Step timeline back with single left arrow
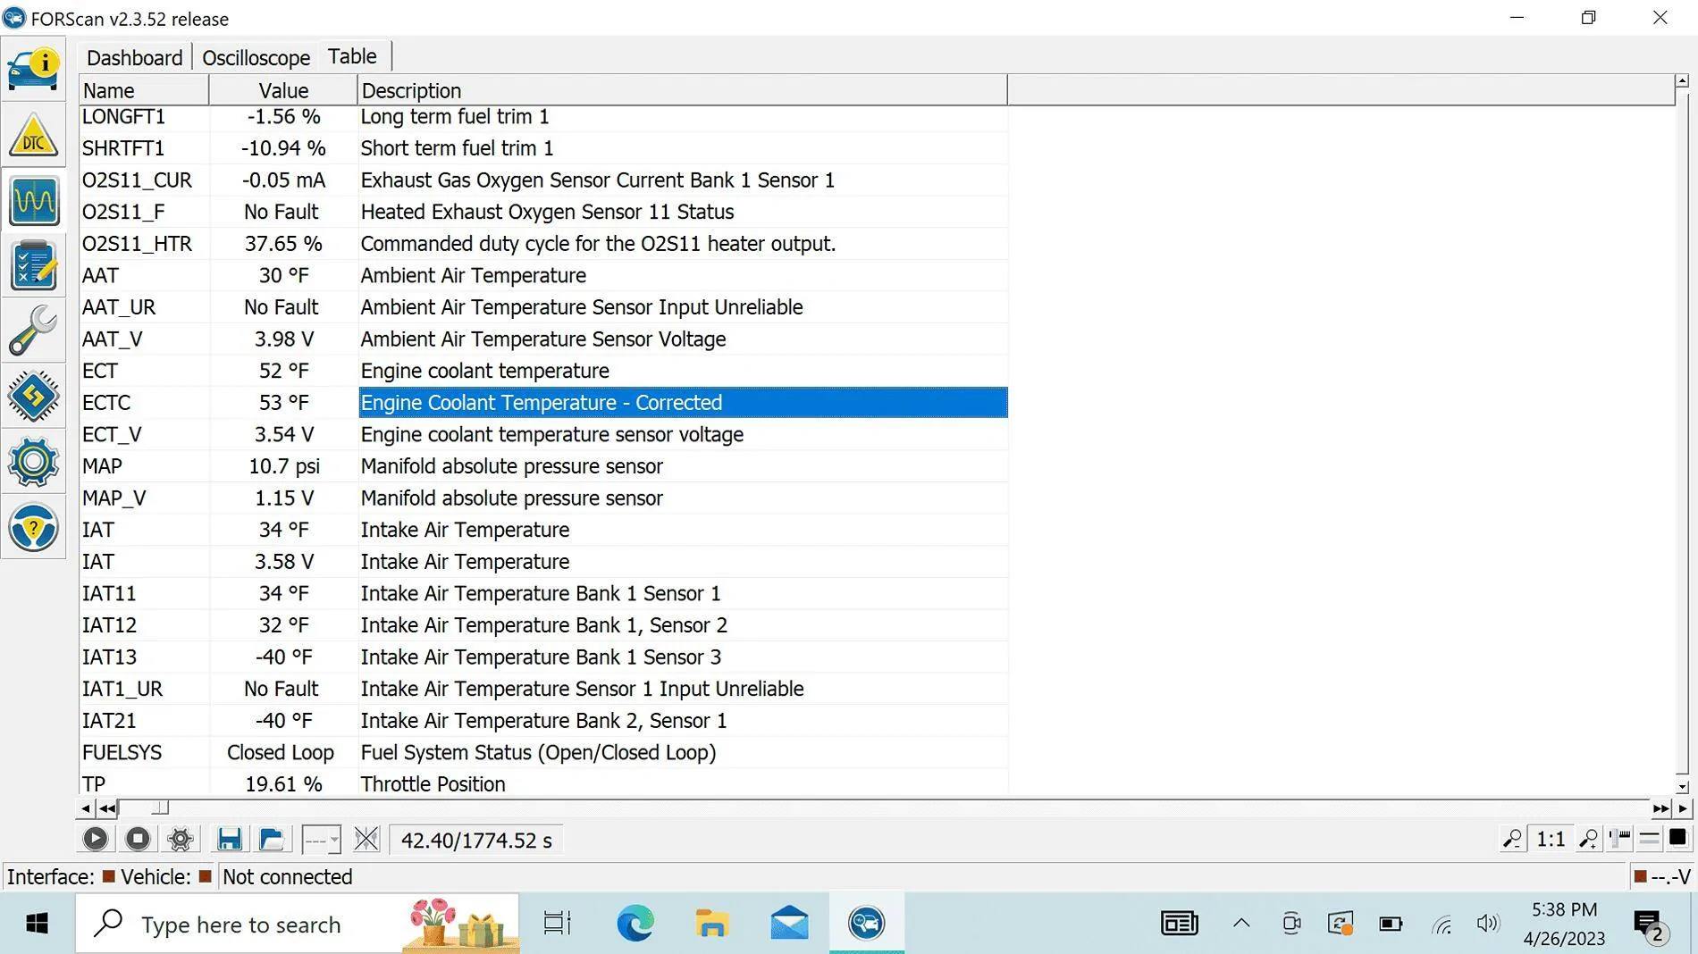Viewport: 1698px width, 954px height. tap(85, 808)
